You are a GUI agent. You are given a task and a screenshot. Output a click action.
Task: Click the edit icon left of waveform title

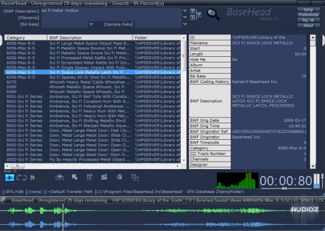pyautogui.click(x=2, y=199)
